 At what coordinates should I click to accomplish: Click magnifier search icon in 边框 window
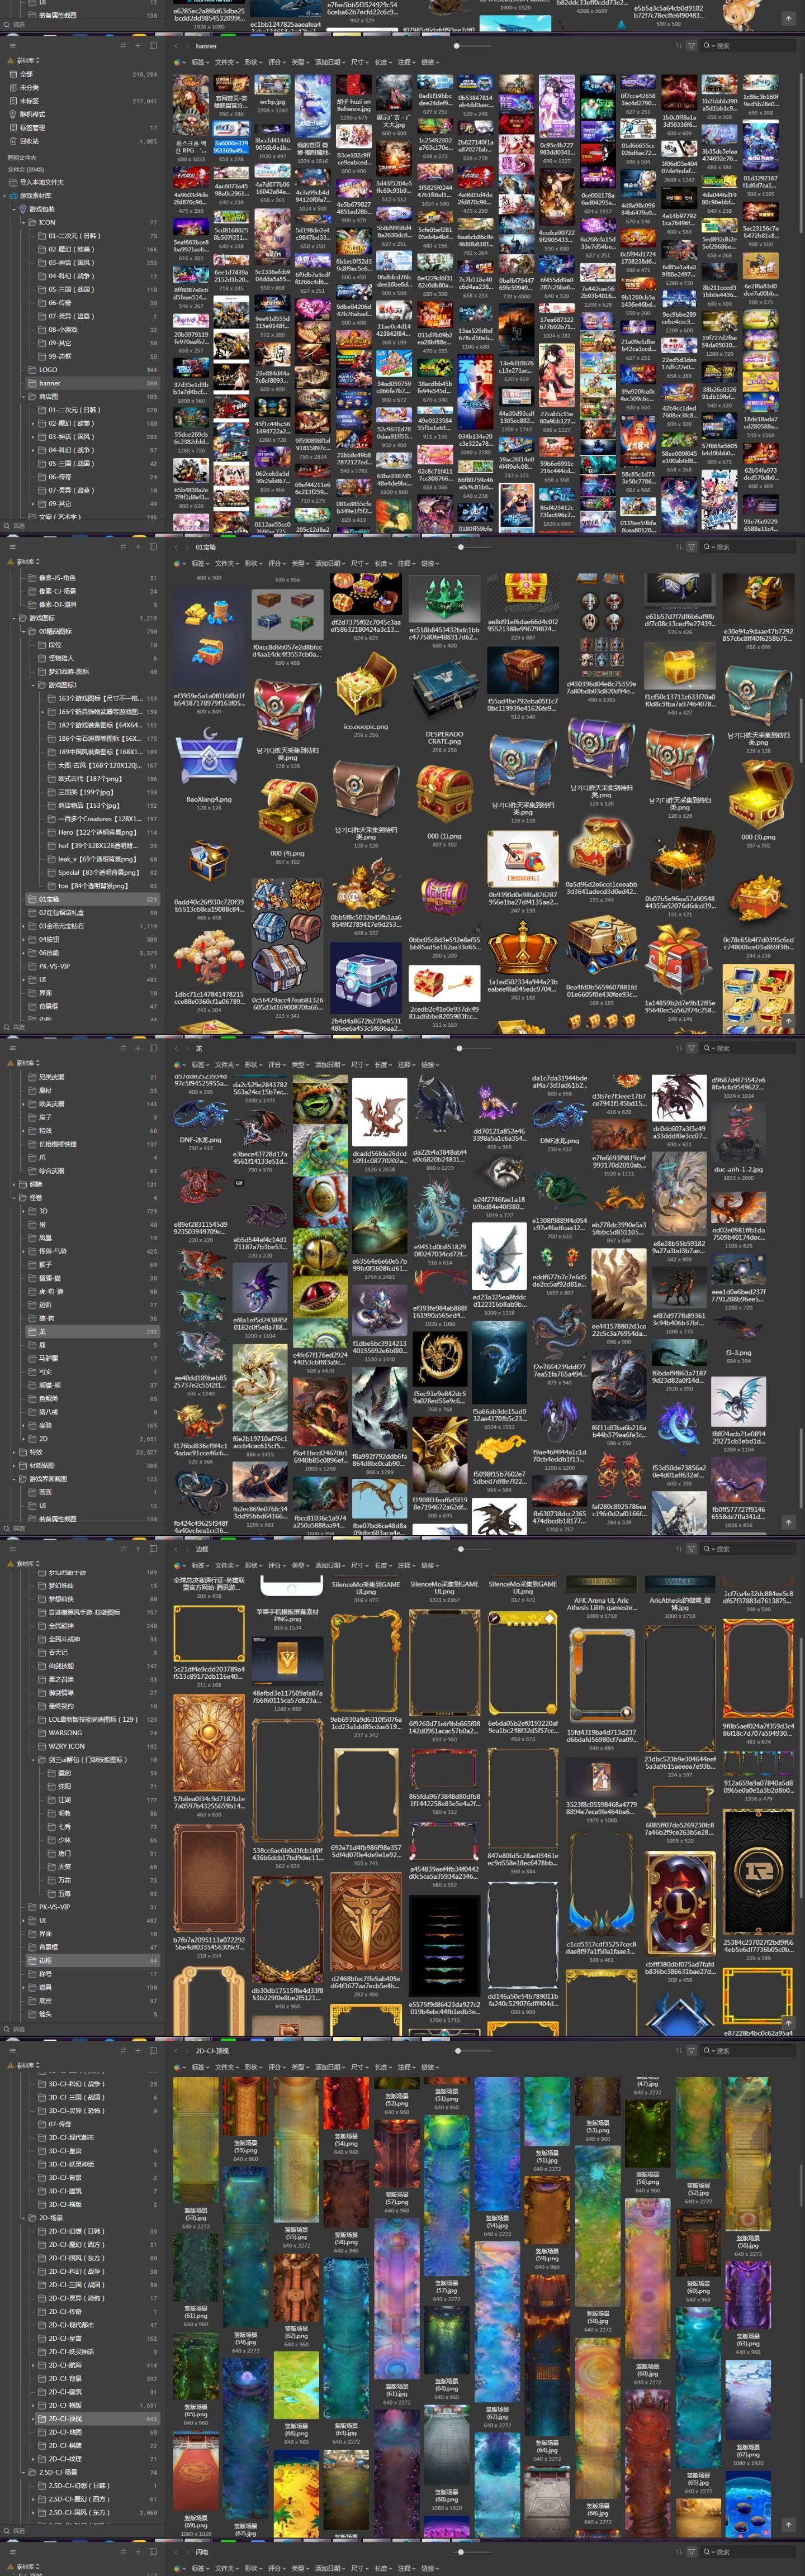[x=707, y=1549]
